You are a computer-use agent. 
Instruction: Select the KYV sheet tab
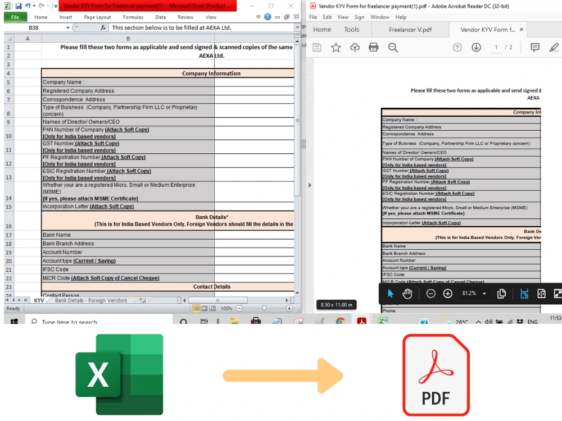[x=39, y=300]
